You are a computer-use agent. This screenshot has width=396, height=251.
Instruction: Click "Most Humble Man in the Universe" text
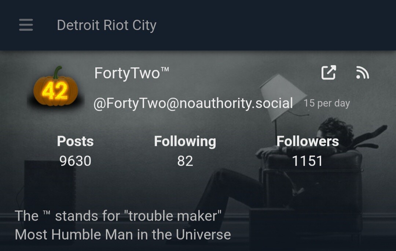[123, 235]
